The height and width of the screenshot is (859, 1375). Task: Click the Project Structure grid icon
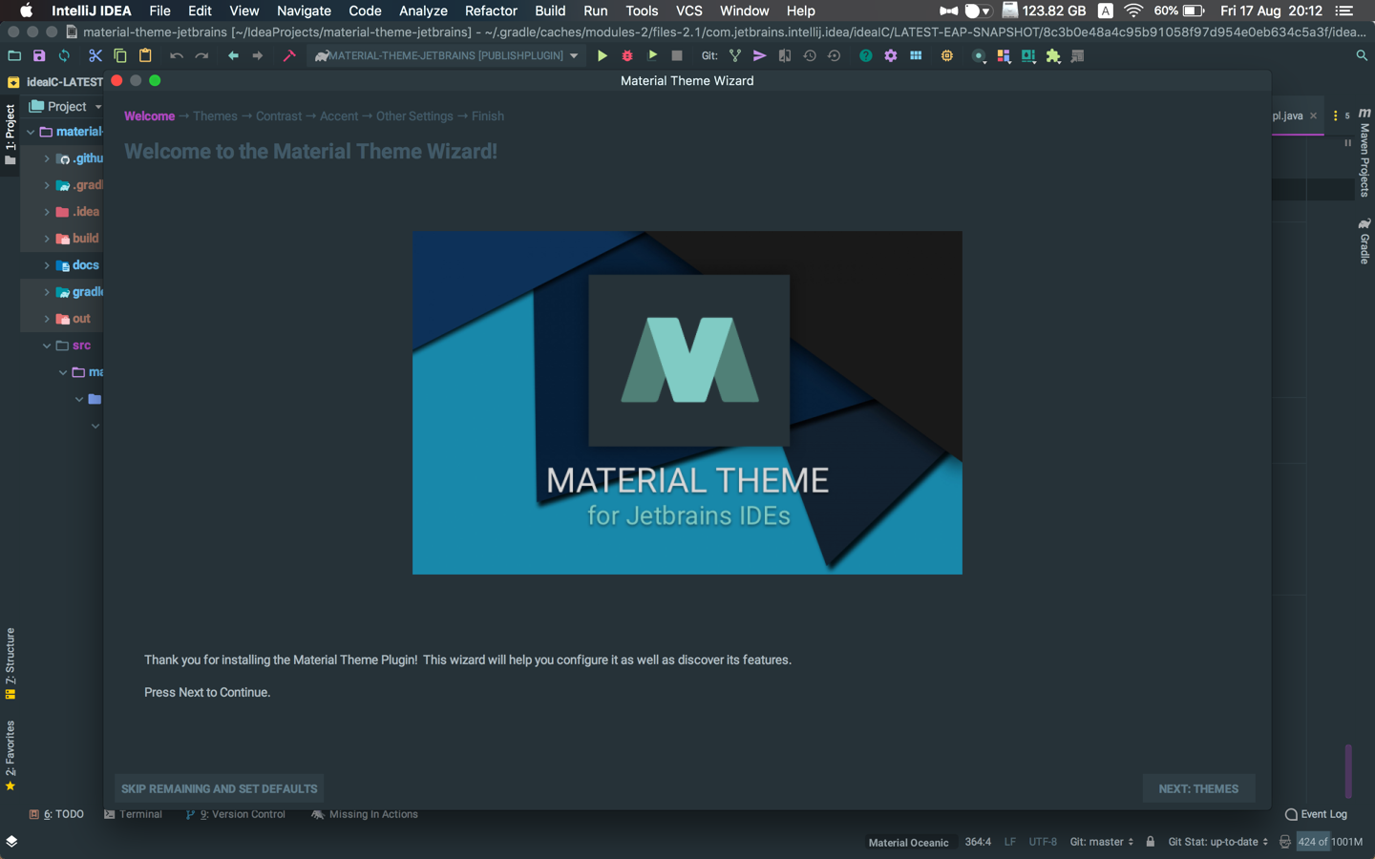916,56
